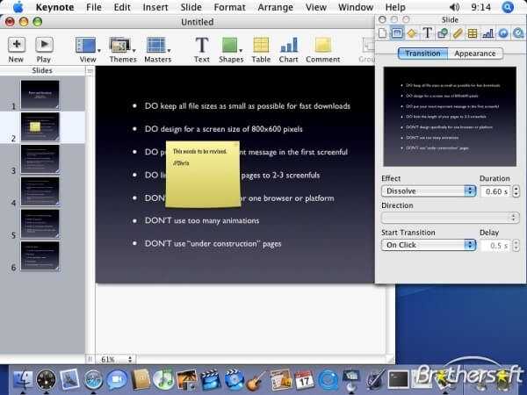Image resolution: width=527 pixels, height=395 pixels.
Task: Open the View toolbar menu
Action: click(88, 49)
